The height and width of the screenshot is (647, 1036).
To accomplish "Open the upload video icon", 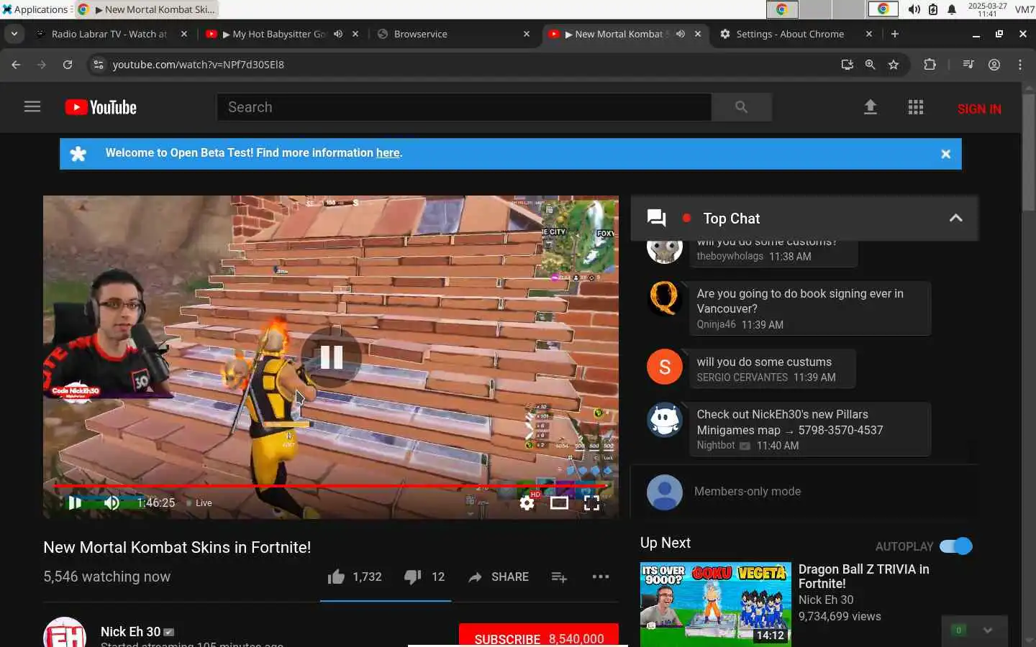I will click(x=871, y=107).
